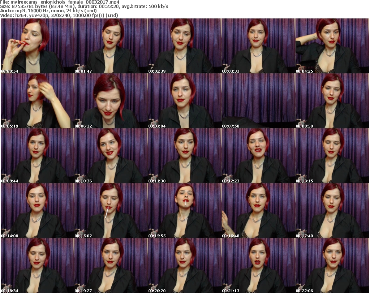Image resolution: width=370 pixels, height=293 pixels.
Task: Open the frame stamped 00:05:19
Action: pos(37,101)
